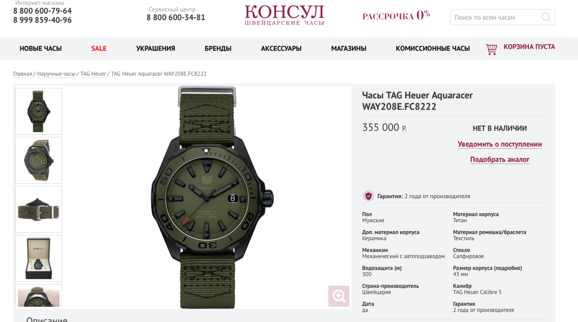Open the Комиссионные часы section
The height and width of the screenshot is (322, 578).
click(433, 48)
